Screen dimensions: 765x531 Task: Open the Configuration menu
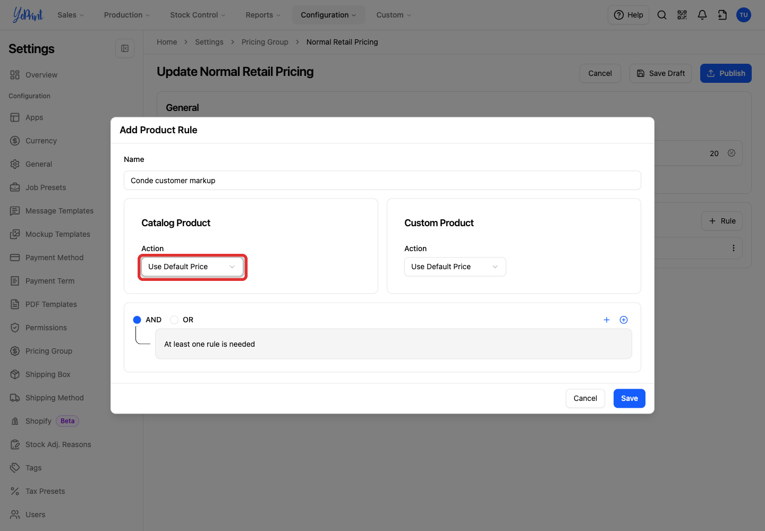click(x=328, y=15)
